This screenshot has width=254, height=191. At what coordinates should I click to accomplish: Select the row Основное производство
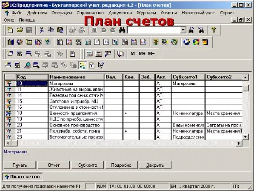tap(123, 125)
